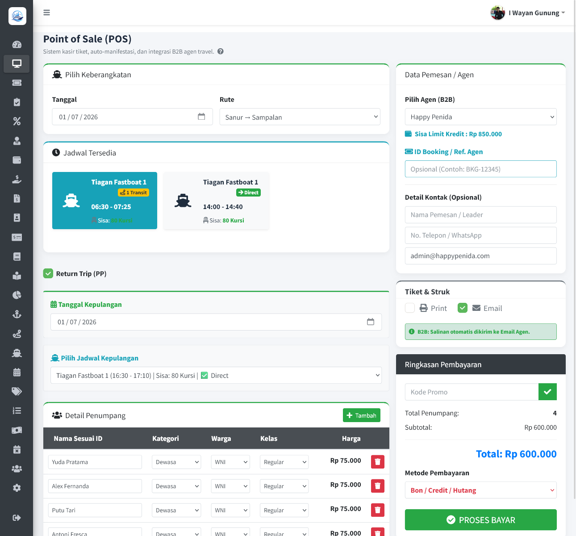
Task: Open the users group icon in sidebar
Action: pos(17,469)
